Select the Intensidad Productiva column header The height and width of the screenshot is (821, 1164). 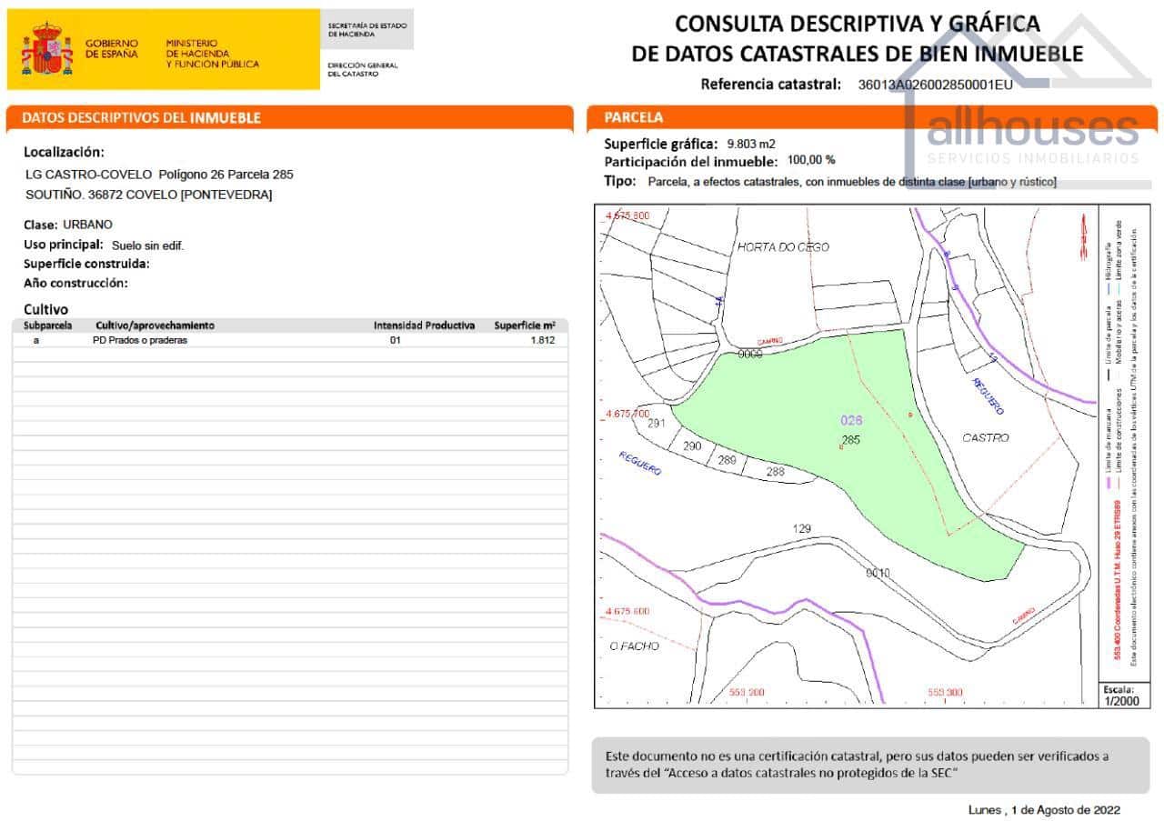pyautogui.click(x=426, y=325)
